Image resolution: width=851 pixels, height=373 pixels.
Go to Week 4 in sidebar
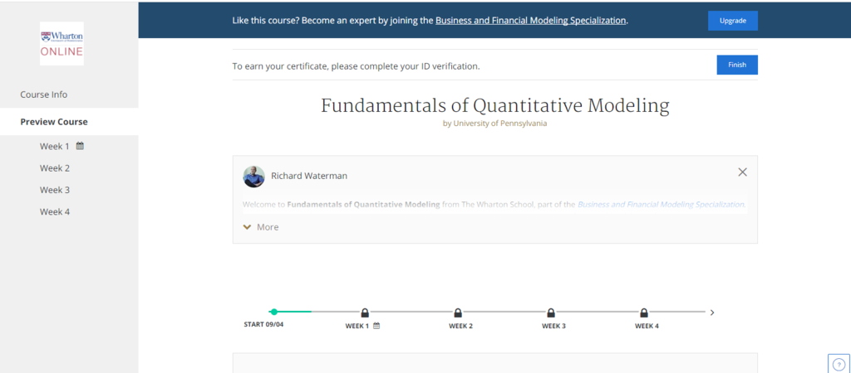click(x=54, y=211)
